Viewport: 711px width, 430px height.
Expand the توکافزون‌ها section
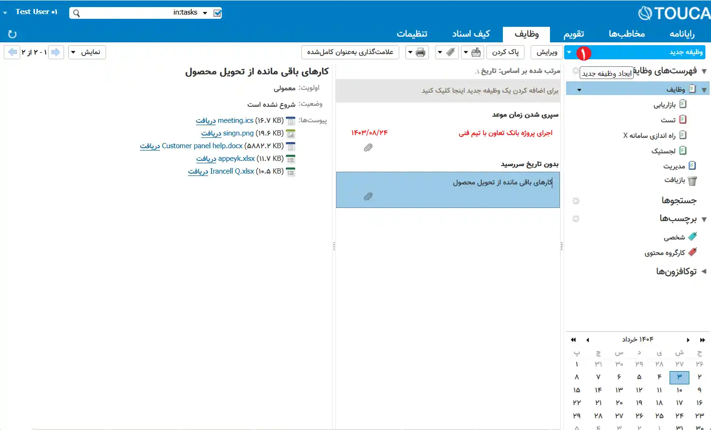[704, 271]
